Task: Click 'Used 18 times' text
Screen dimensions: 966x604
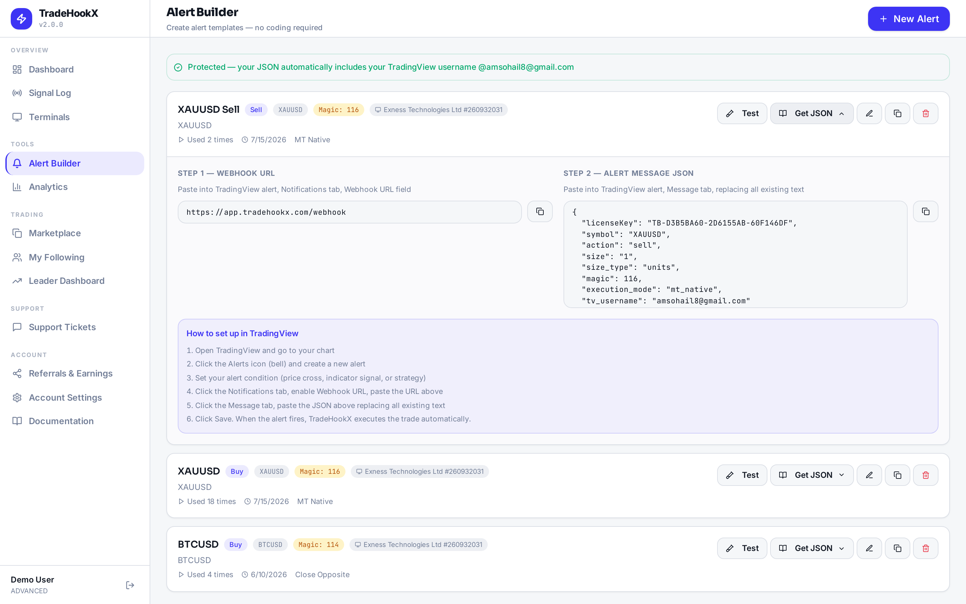Action: coord(211,501)
